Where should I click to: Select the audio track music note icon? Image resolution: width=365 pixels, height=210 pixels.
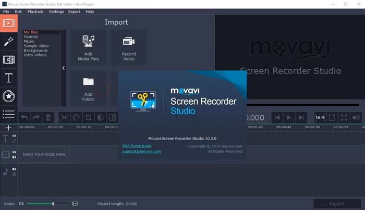[x=6, y=171]
